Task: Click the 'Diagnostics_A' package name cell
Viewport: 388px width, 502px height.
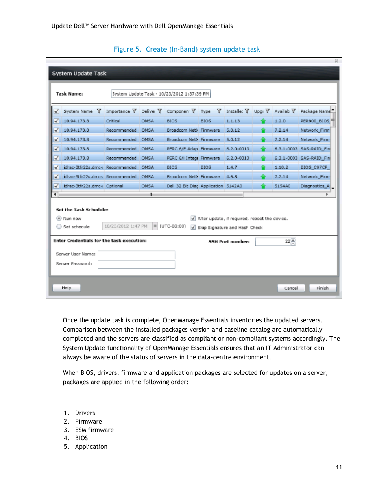Action: point(315,186)
